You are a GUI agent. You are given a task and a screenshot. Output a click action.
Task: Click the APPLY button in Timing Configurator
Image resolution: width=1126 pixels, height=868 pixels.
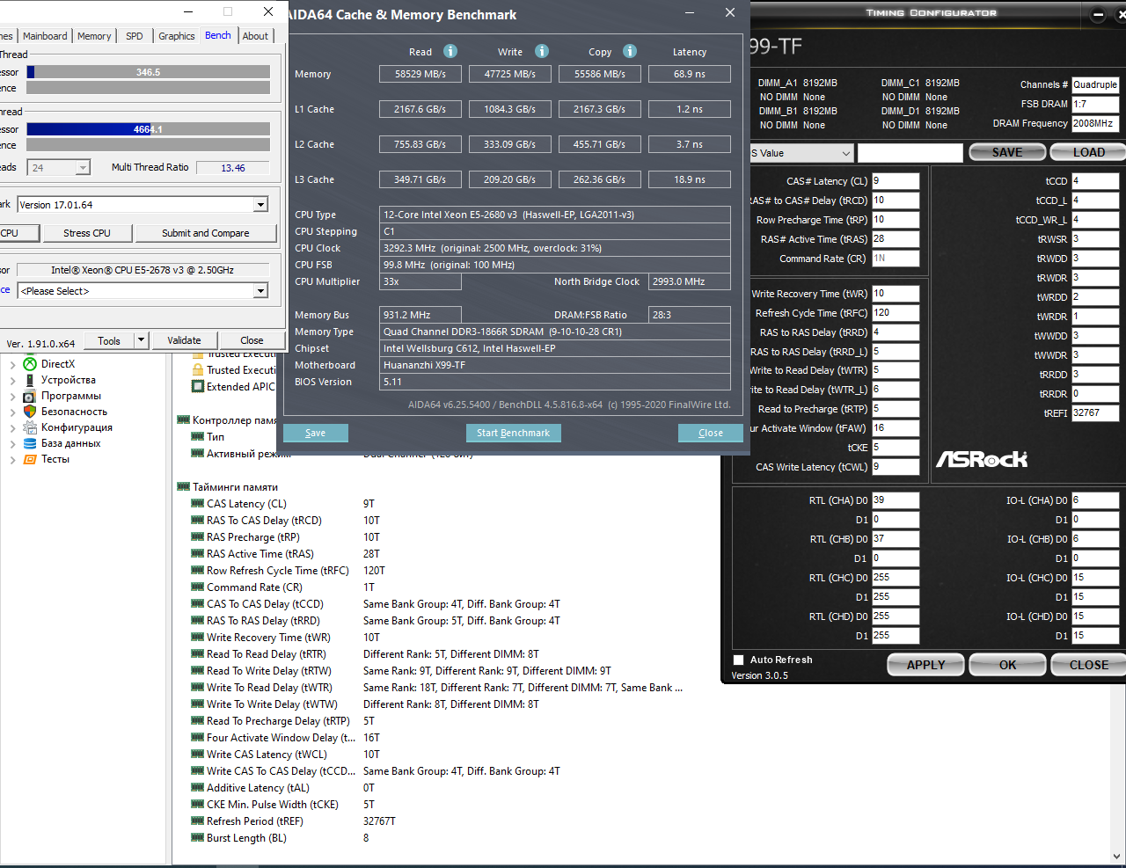pyautogui.click(x=925, y=665)
